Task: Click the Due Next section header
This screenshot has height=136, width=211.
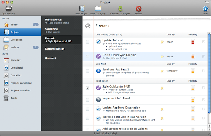Action: tap(145, 64)
